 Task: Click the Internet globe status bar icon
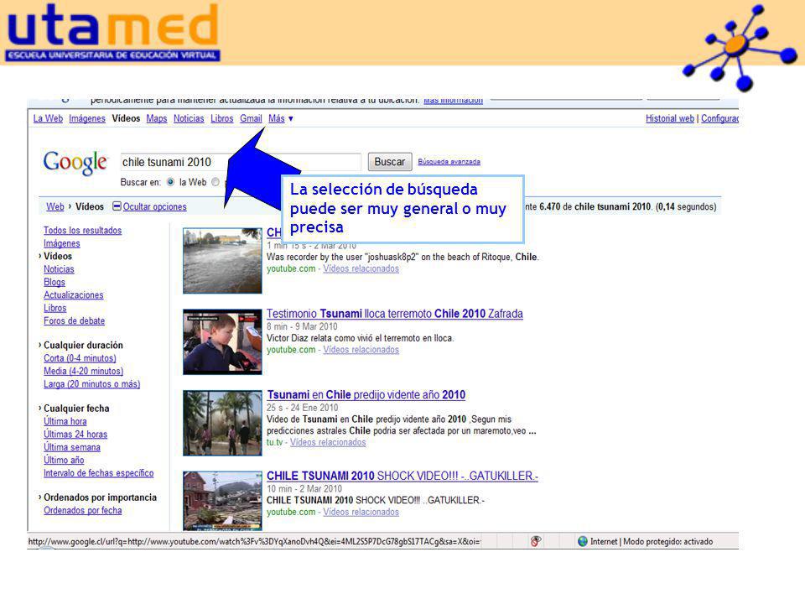click(582, 541)
